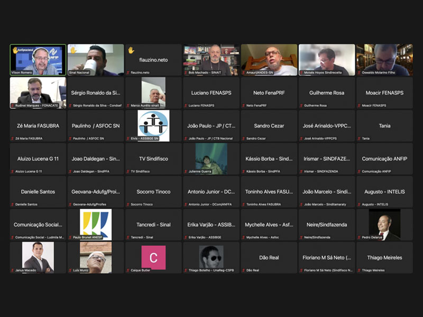Select the TV Sindifisco participant tile
The height and width of the screenshot is (317, 423).
(x=153, y=158)
